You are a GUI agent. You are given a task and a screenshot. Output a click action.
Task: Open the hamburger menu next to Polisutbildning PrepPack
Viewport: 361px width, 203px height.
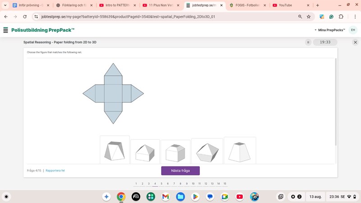6,30
